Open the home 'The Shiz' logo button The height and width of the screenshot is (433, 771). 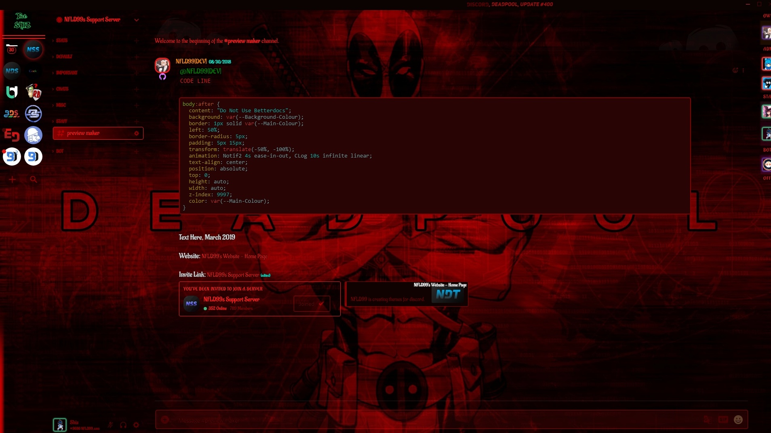22,21
